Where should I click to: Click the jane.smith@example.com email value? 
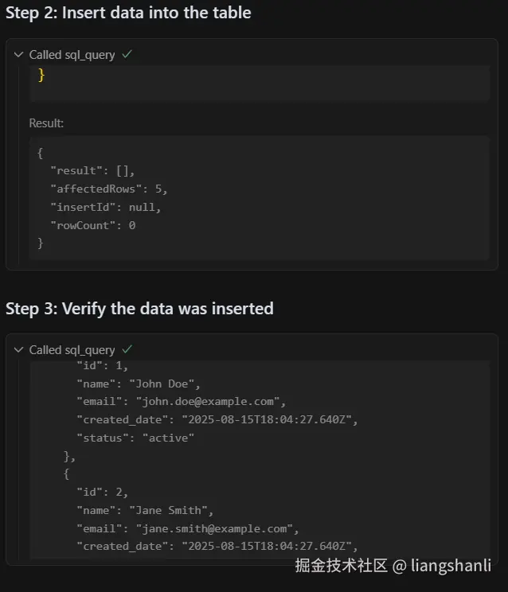[217, 528]
